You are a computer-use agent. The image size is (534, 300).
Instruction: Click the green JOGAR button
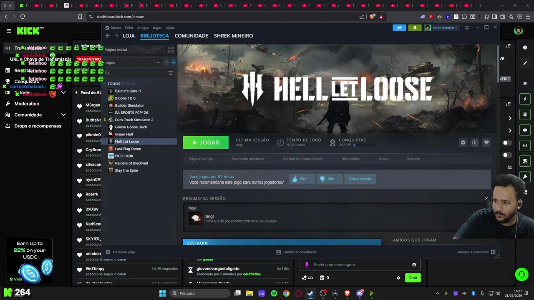point(206,142)
